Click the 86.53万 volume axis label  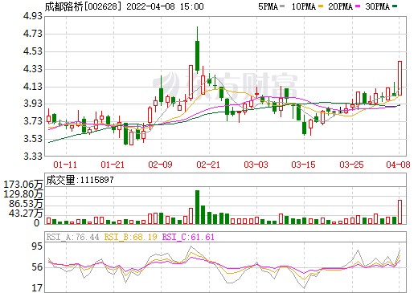click(x=26, y=204)
